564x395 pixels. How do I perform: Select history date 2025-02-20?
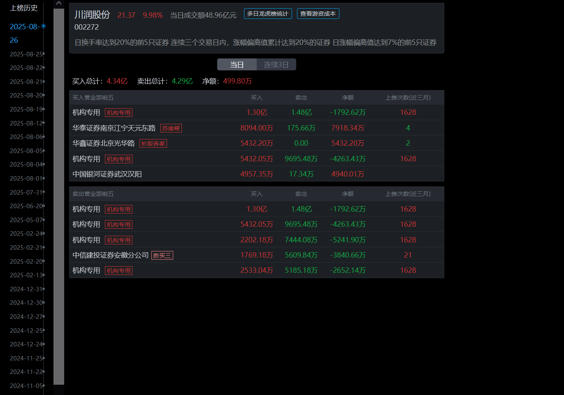(26, 261)
